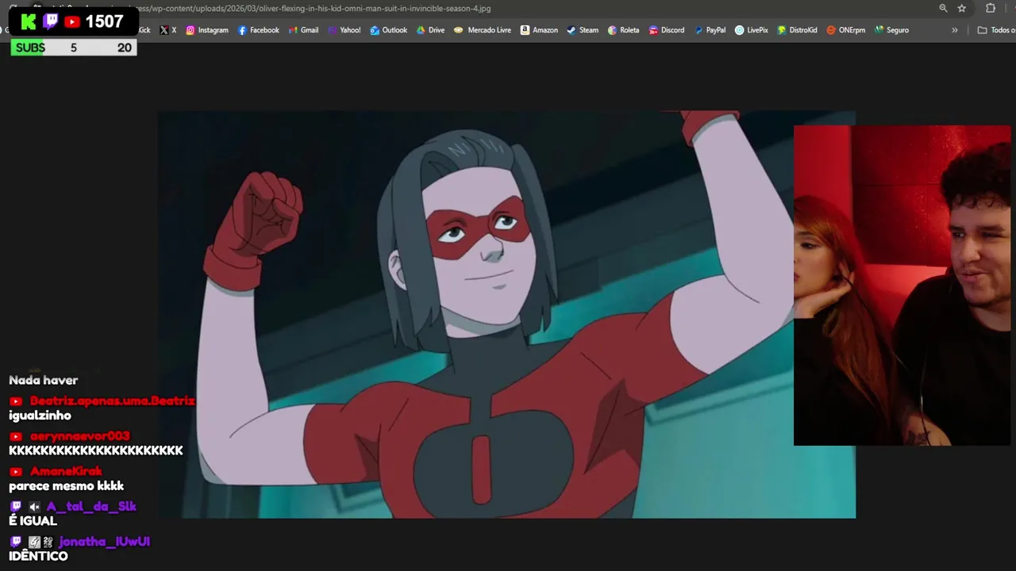
Task: Open the browser extensions puzzle icon
Action: tap(991, 8)
